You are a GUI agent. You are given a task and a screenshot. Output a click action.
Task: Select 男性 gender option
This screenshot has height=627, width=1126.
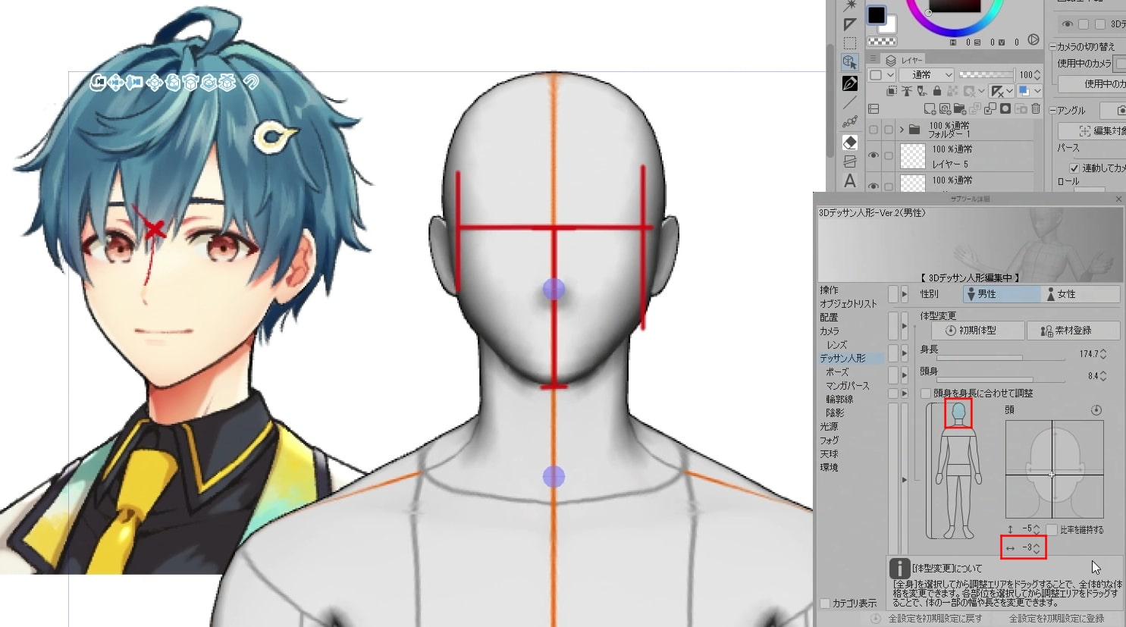pos(1002,294)
